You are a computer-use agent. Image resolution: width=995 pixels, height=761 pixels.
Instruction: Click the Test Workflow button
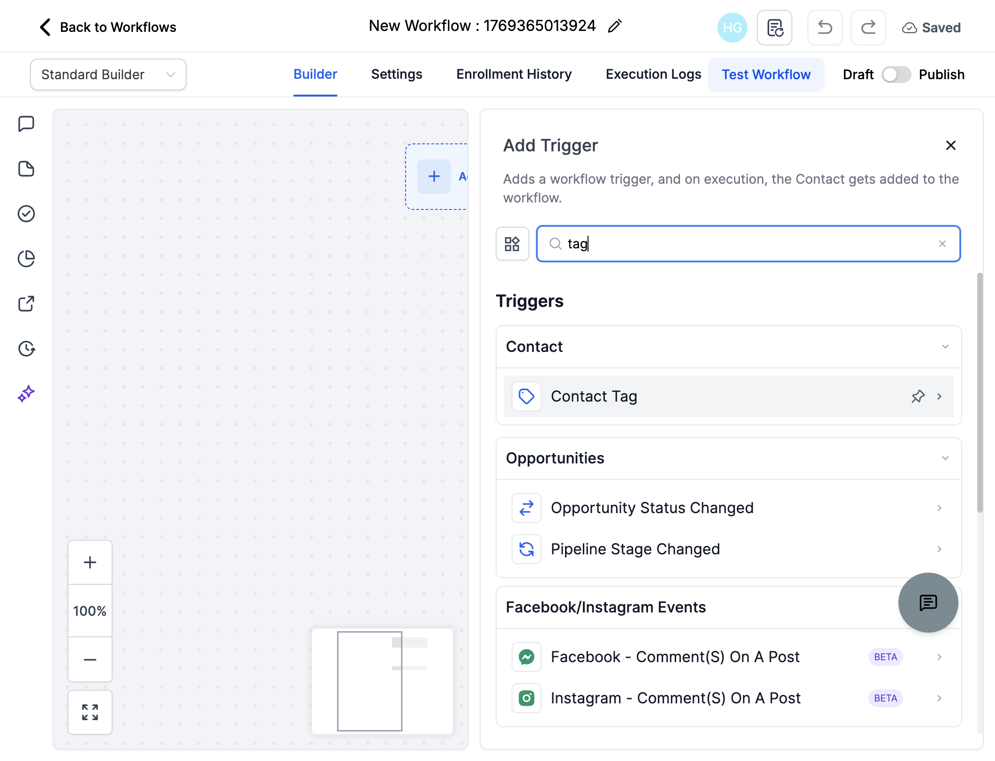pos(766,75)
